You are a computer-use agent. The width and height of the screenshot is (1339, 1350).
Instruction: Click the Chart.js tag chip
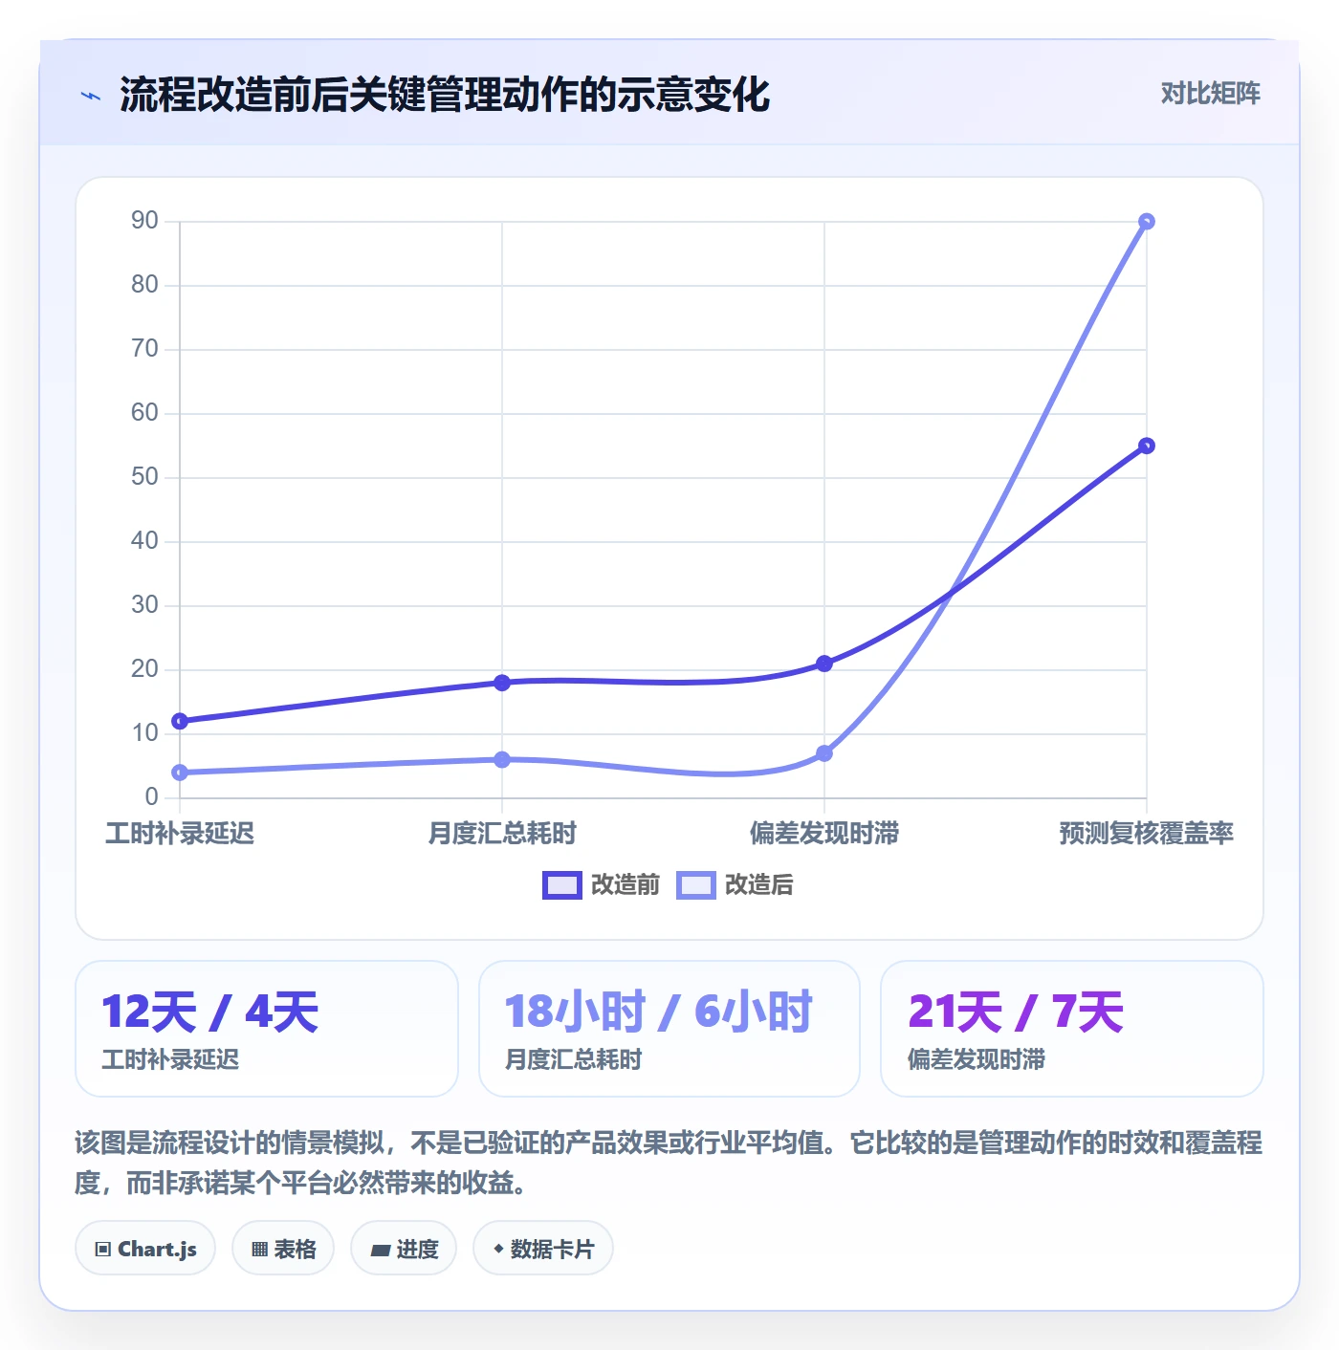[145, 1249]
